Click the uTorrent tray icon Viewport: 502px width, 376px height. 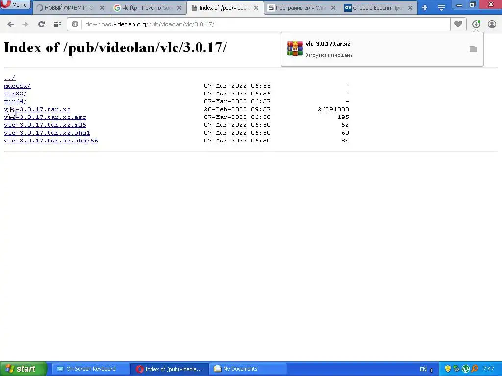point(466,369)
